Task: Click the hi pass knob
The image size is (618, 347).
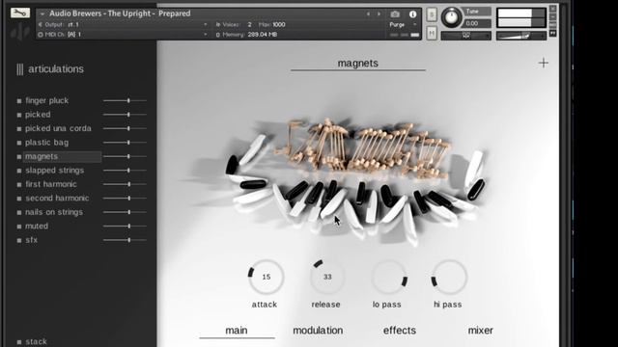Action: 449,277
